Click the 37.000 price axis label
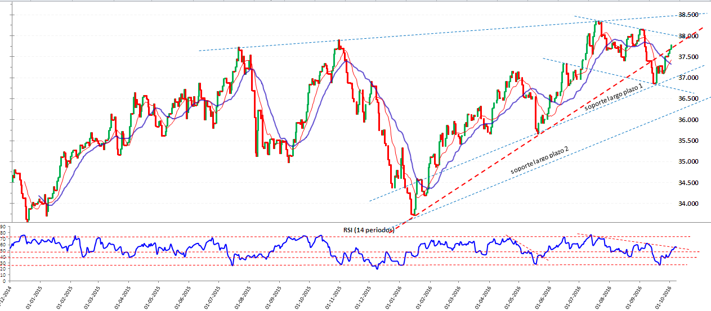 pos(689,78)
